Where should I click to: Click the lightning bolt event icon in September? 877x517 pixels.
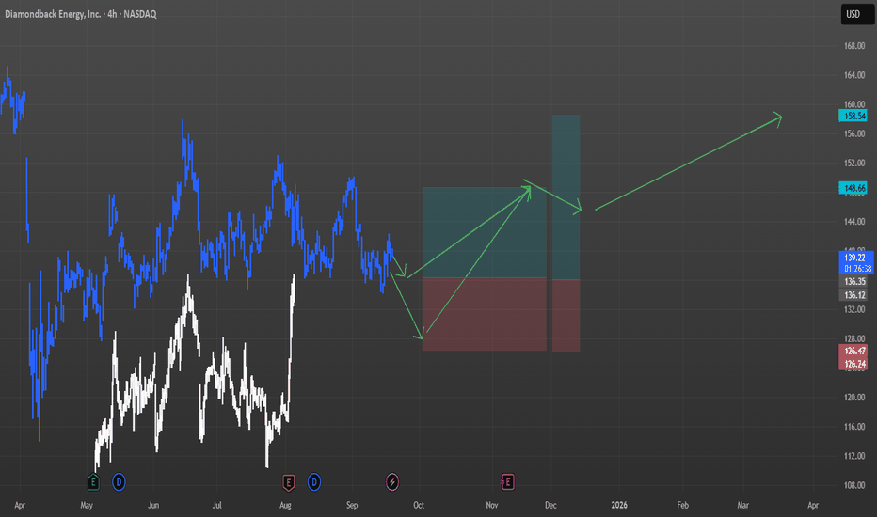[392, 482]
